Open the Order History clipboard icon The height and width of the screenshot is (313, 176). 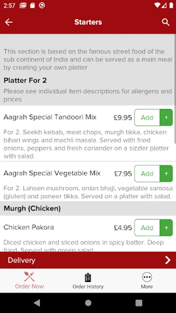pyautogui.click(x=88, y=278)
